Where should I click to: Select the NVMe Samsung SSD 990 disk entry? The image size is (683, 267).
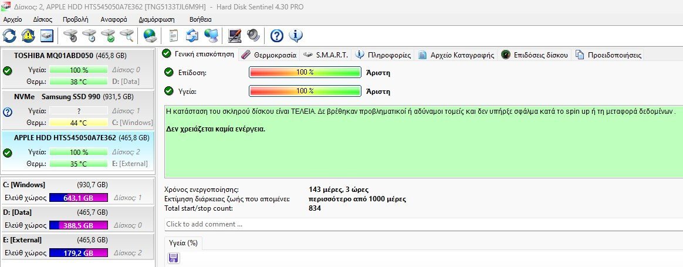pos(77,110)
